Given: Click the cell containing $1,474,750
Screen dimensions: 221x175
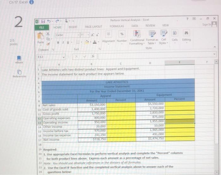Looking at the screenshot, I should coord(151,139).
